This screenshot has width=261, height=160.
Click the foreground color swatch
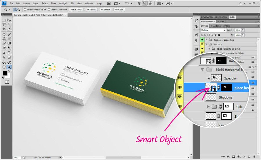click(x=5, y=73)
